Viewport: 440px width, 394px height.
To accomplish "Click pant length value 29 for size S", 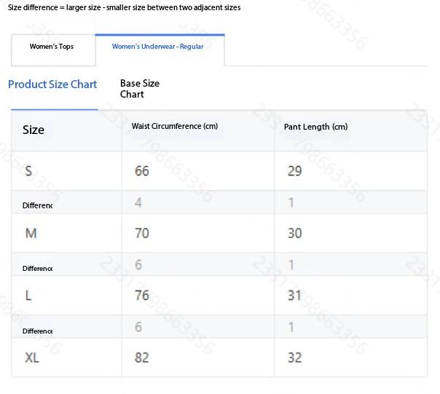I will [x=294, y=171].
